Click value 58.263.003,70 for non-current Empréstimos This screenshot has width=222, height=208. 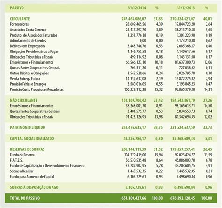coord(136,106)
